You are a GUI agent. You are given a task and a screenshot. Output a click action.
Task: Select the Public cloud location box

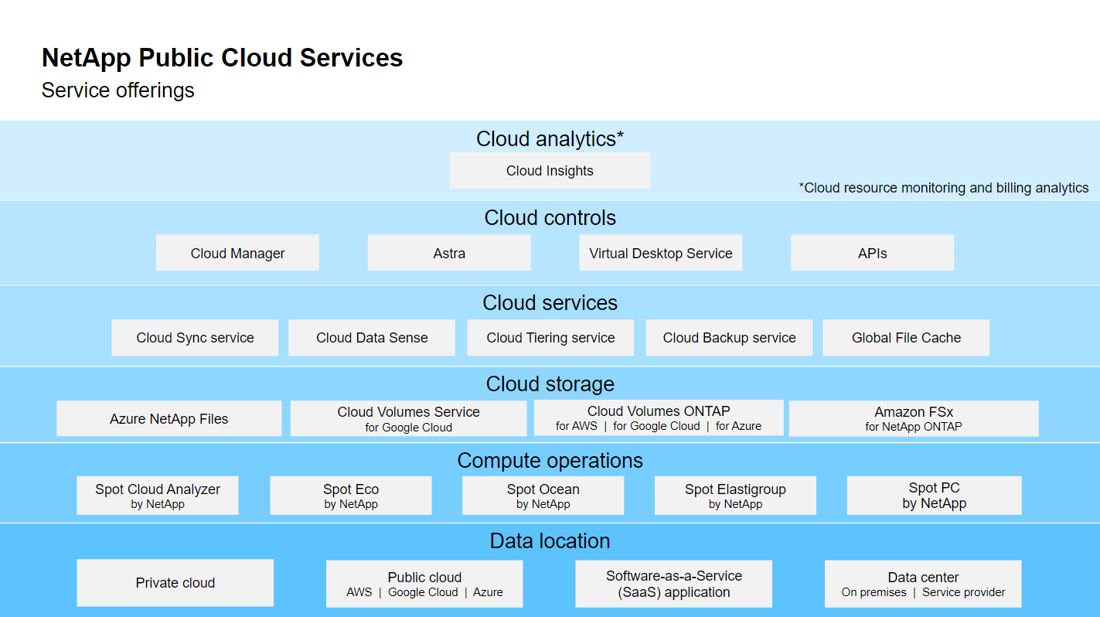[x=424, y=584]
